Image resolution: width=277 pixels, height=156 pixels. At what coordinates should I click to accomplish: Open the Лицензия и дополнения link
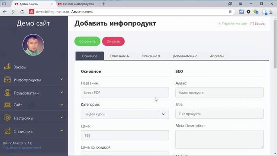22,147
